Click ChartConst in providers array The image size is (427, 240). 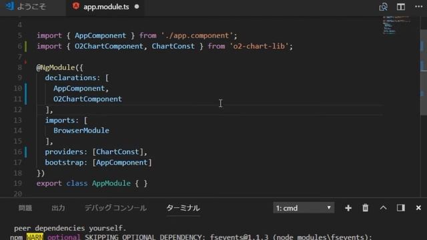pos(117,152)
